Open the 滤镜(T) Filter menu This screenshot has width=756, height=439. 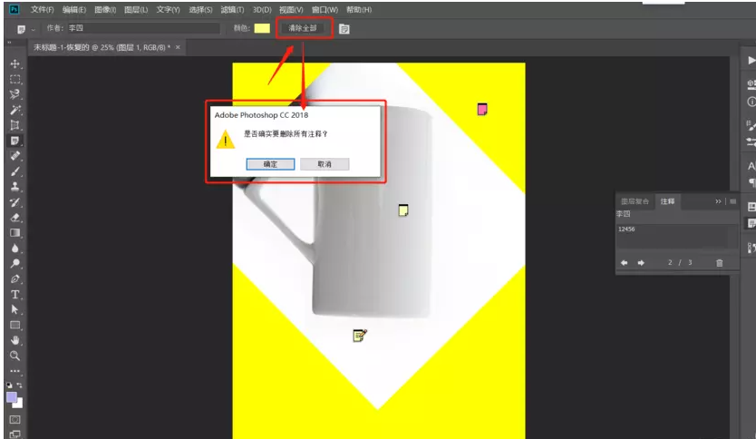pos(232,10)
